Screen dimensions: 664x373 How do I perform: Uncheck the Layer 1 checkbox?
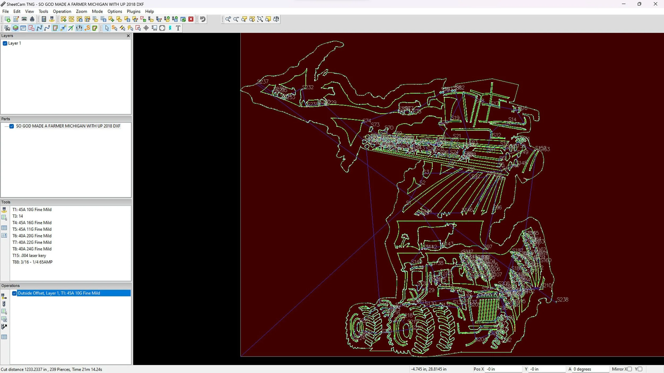pyautogui.click(x=5, y=43)
